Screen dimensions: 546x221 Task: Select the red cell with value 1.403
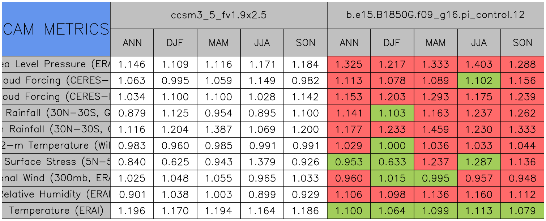pos(479,64)
